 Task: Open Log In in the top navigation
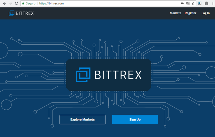tap(205, 13)
